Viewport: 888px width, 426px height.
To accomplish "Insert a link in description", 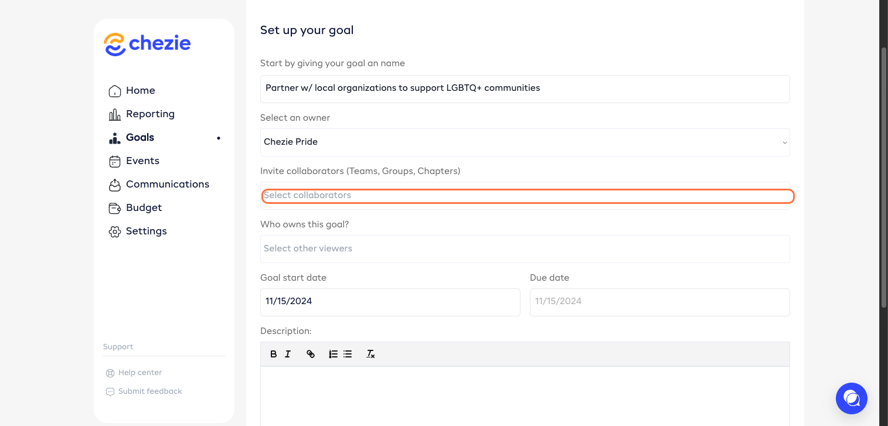I will 311,354.
